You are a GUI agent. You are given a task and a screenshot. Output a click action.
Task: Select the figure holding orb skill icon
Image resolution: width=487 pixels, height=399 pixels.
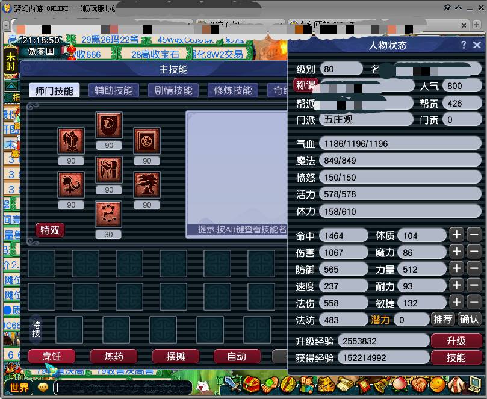[71, 185]
